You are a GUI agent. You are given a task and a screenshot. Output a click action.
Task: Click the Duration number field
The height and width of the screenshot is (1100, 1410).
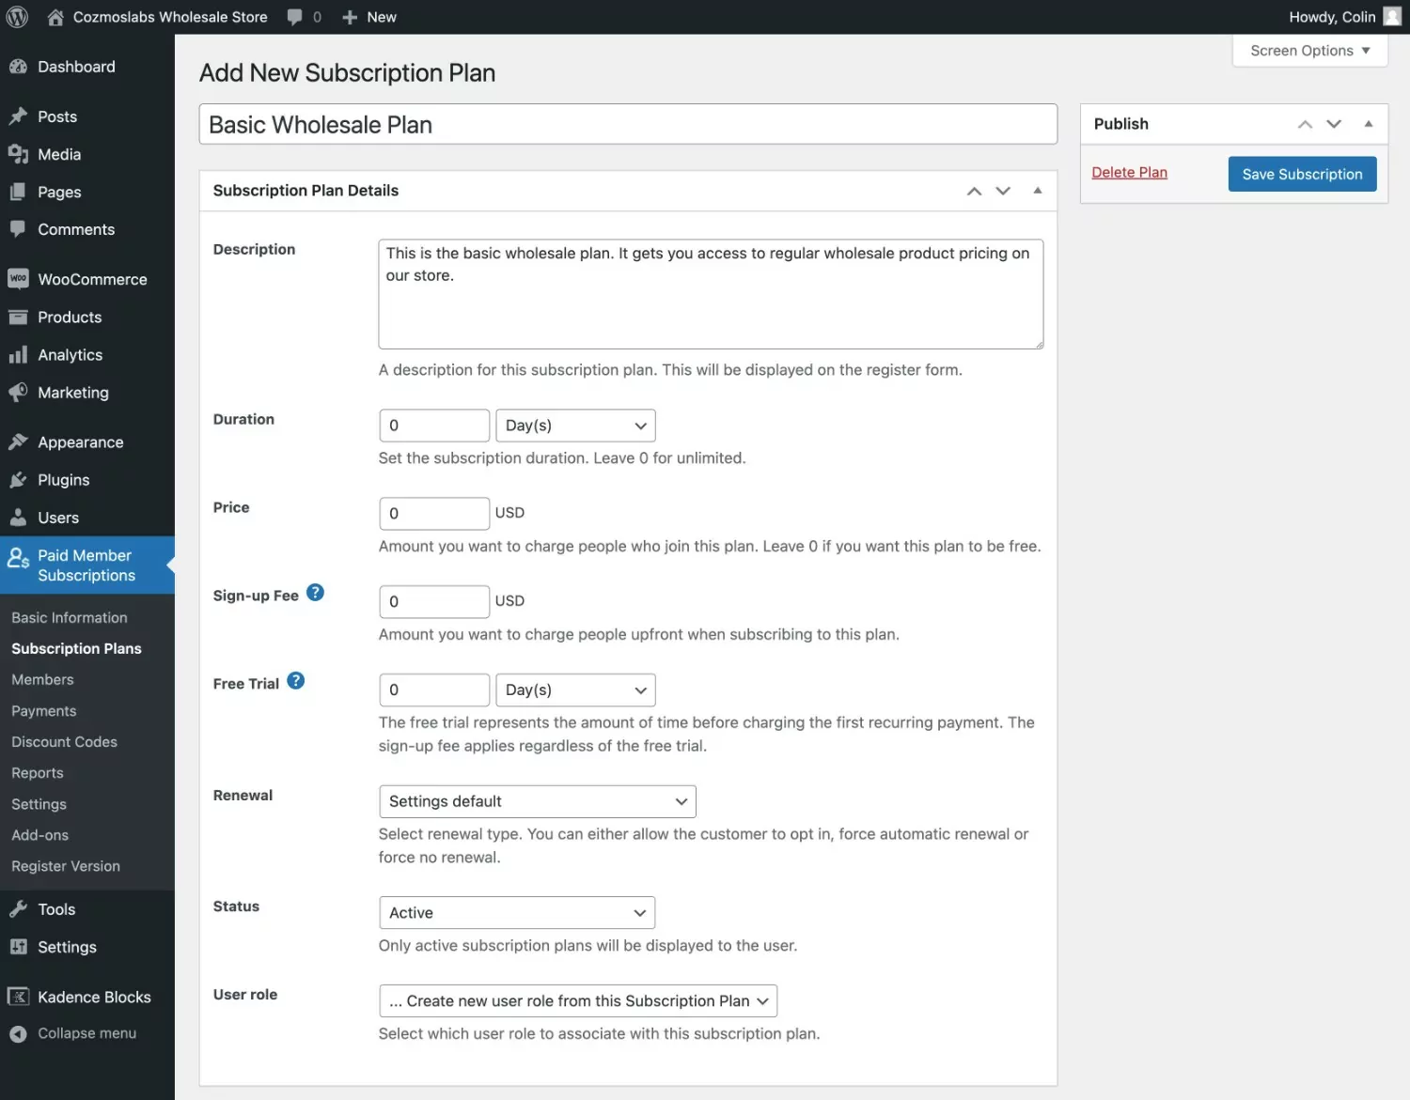[434, 426]
